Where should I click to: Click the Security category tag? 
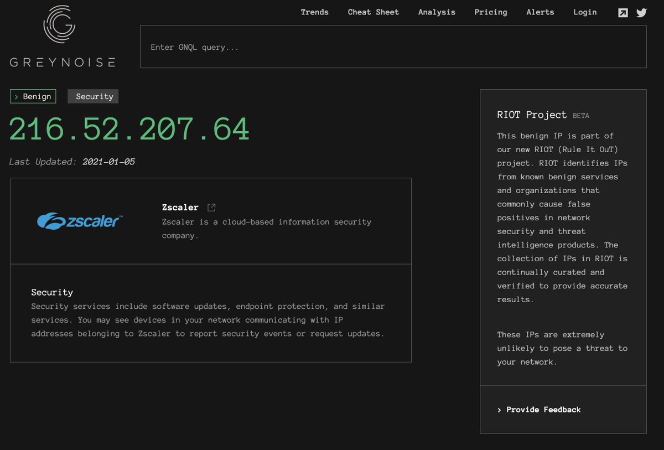click(93, 96)
